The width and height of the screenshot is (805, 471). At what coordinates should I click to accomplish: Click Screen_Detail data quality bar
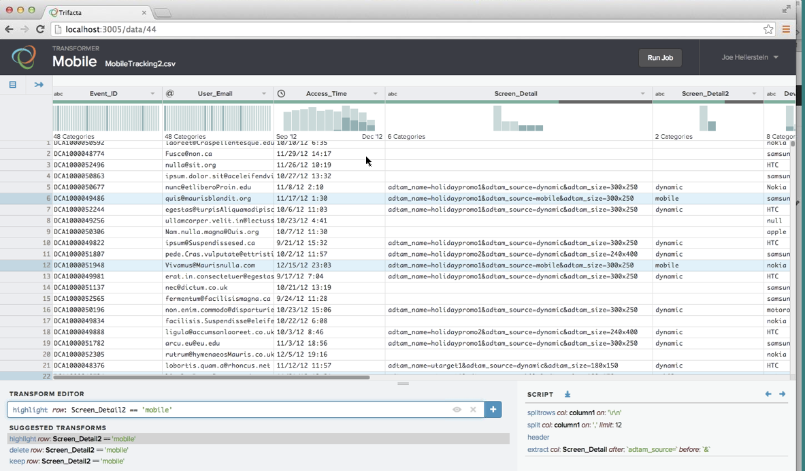(x=519, y=101)
